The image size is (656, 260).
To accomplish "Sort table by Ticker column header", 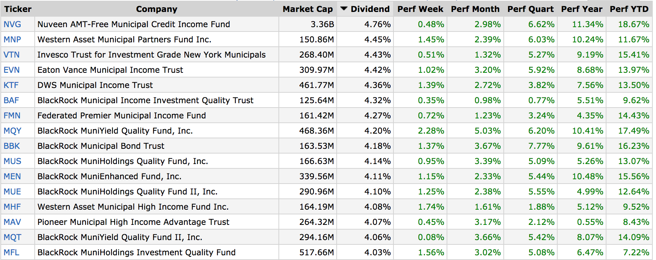I will pyautogui.click(x=18, y=9).
